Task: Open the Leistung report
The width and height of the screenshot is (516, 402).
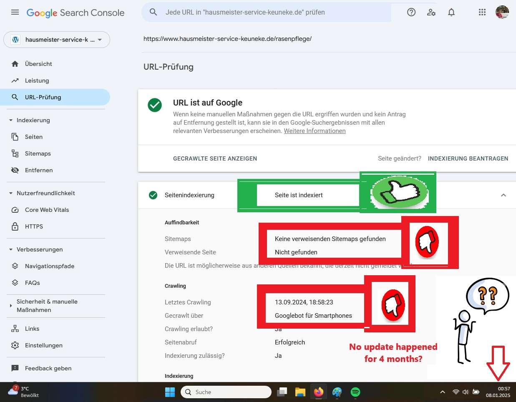Action: [x=55, y=80]
